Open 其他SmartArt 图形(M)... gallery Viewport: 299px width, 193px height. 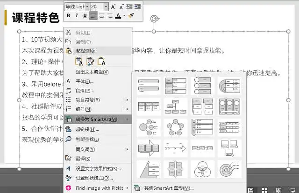[x=189, y=188]
